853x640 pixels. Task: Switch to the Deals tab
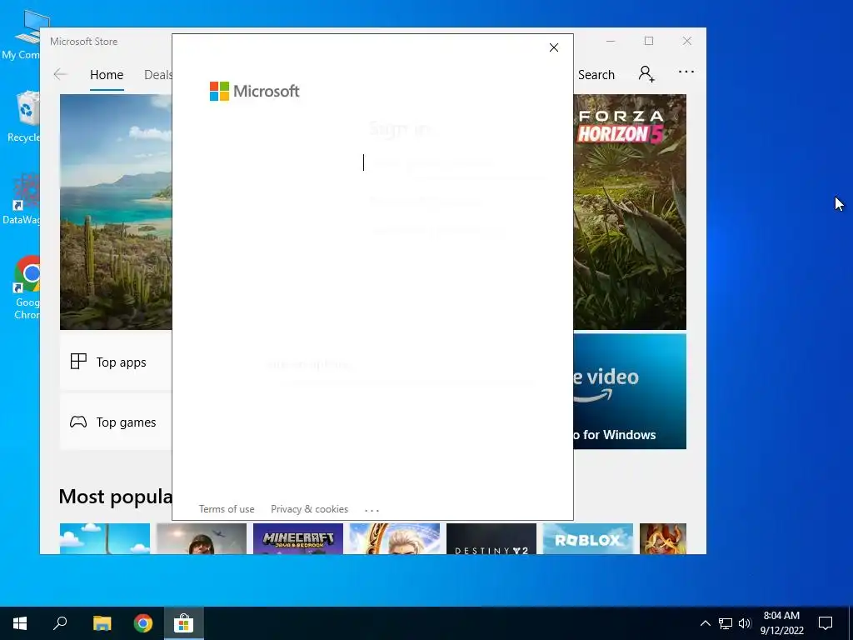(157, 74)
